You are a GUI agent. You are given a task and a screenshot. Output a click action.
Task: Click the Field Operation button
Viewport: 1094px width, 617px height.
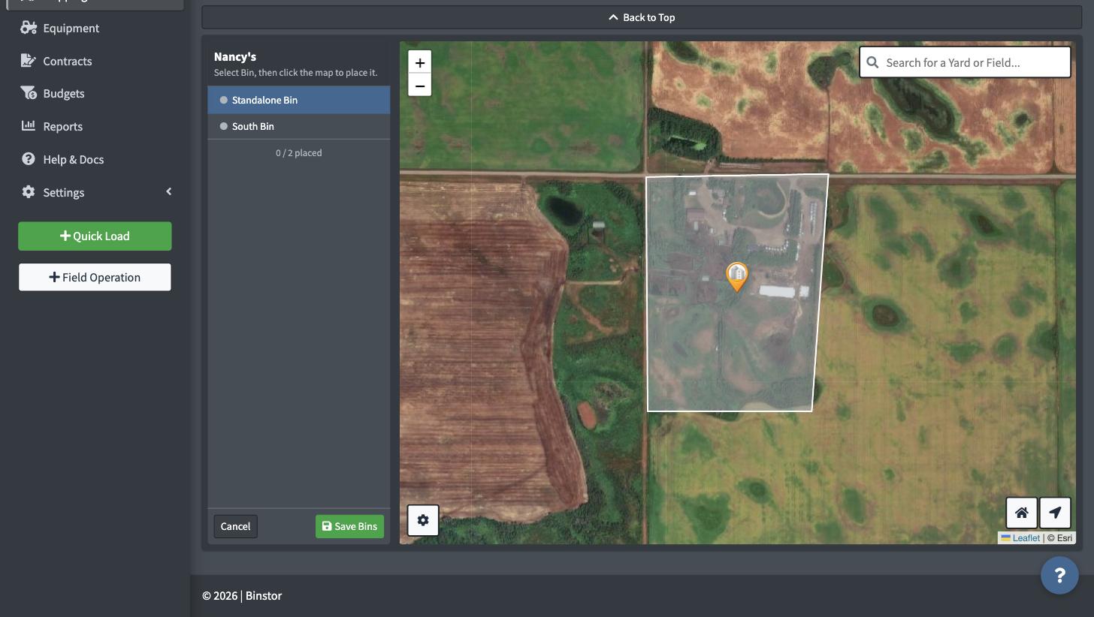click(95, 277)
